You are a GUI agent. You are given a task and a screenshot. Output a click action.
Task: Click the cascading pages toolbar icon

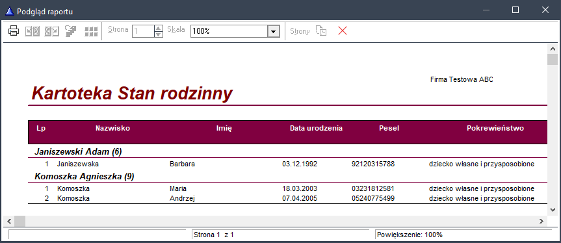70,31
